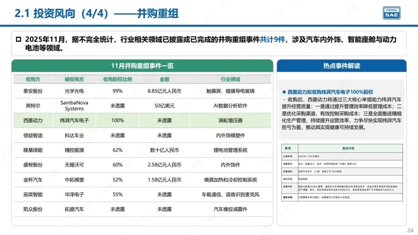Select the cell 锂电池管理系统
The width and height of the screenshot is (418, 235).
[230, 150]
